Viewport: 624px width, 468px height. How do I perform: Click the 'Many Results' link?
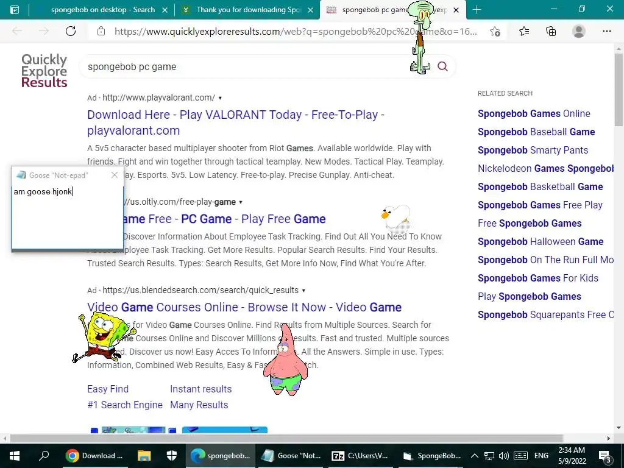(x=199, y=405)
